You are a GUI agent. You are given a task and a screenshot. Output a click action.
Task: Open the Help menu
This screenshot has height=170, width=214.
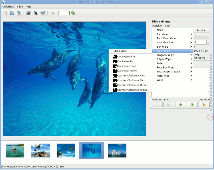tap(28, 7)
